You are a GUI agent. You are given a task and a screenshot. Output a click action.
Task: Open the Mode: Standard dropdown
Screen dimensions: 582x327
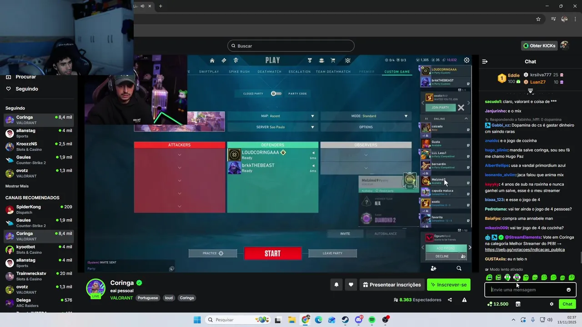[x=366, y=116]
